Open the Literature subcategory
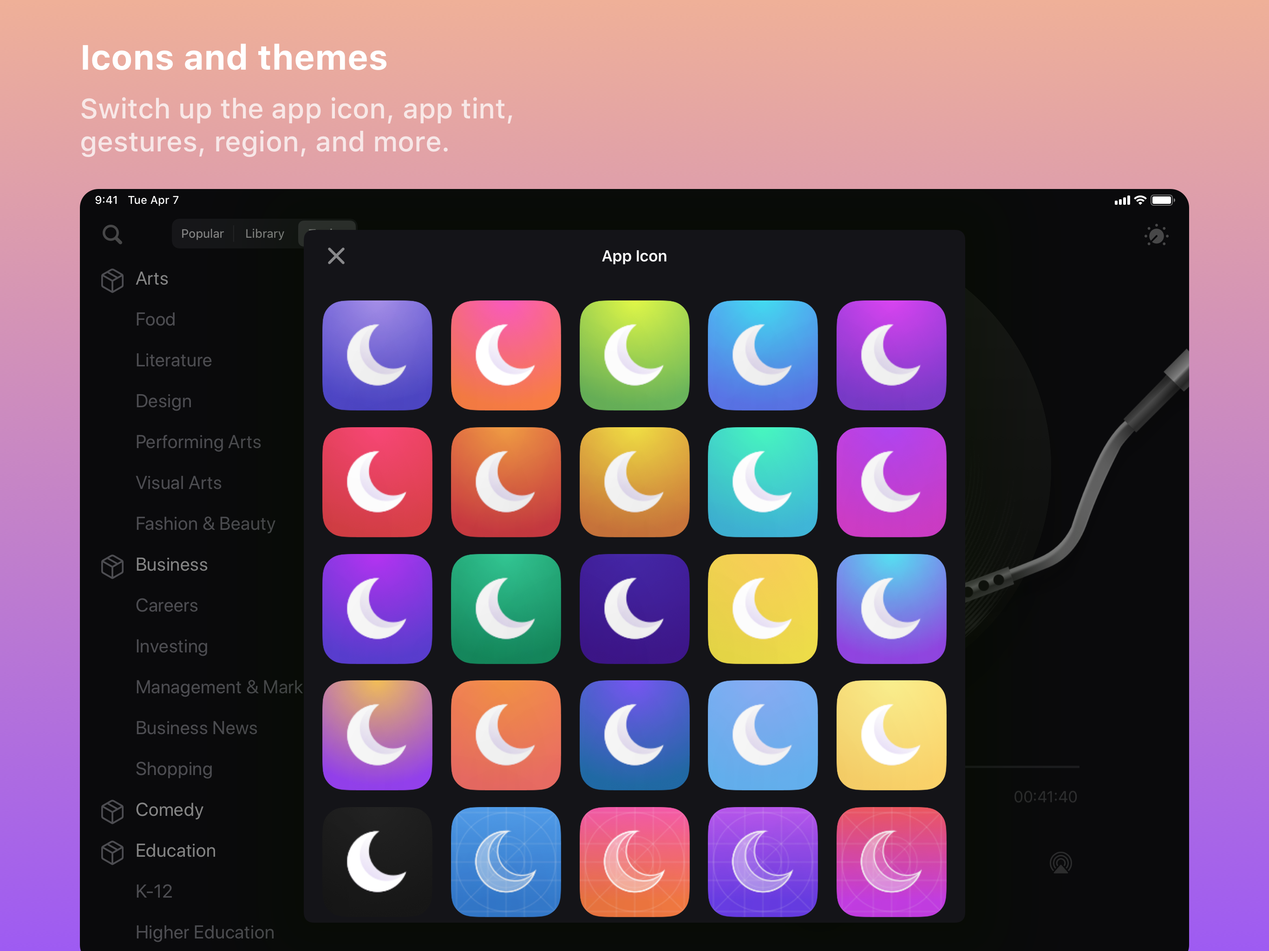This screenshot has height=951, width=1269. point(173,360)
